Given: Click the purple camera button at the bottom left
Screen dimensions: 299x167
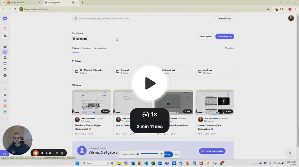Looking at the screenshot, I should pos(5,154).
